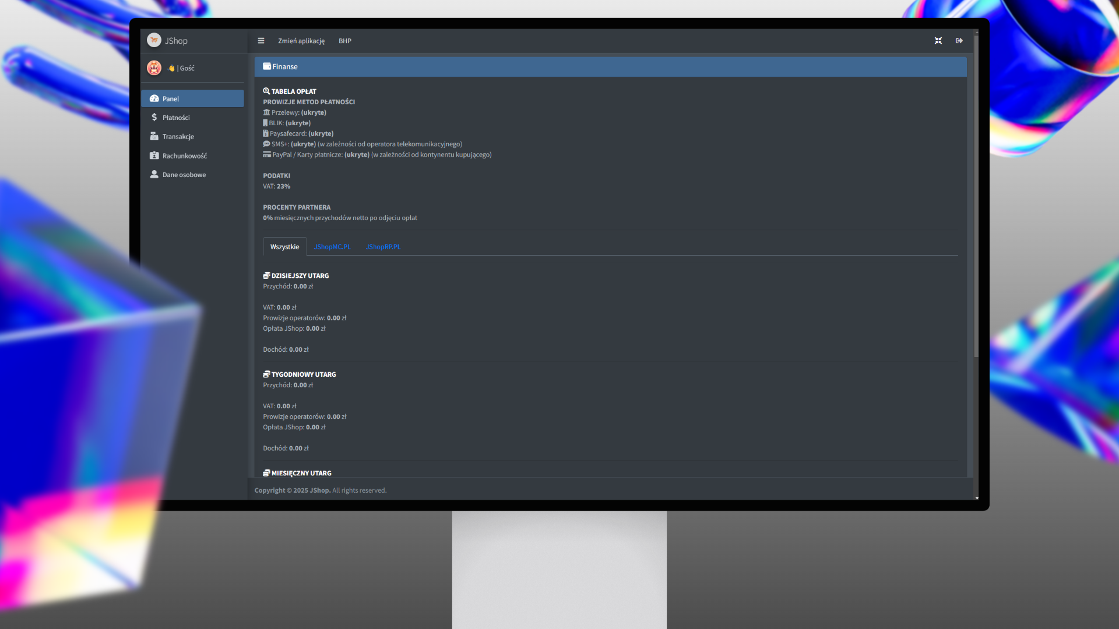1119x629 pixels.
Task: Open the BHP menu item
Action: [x=345, y=41]
